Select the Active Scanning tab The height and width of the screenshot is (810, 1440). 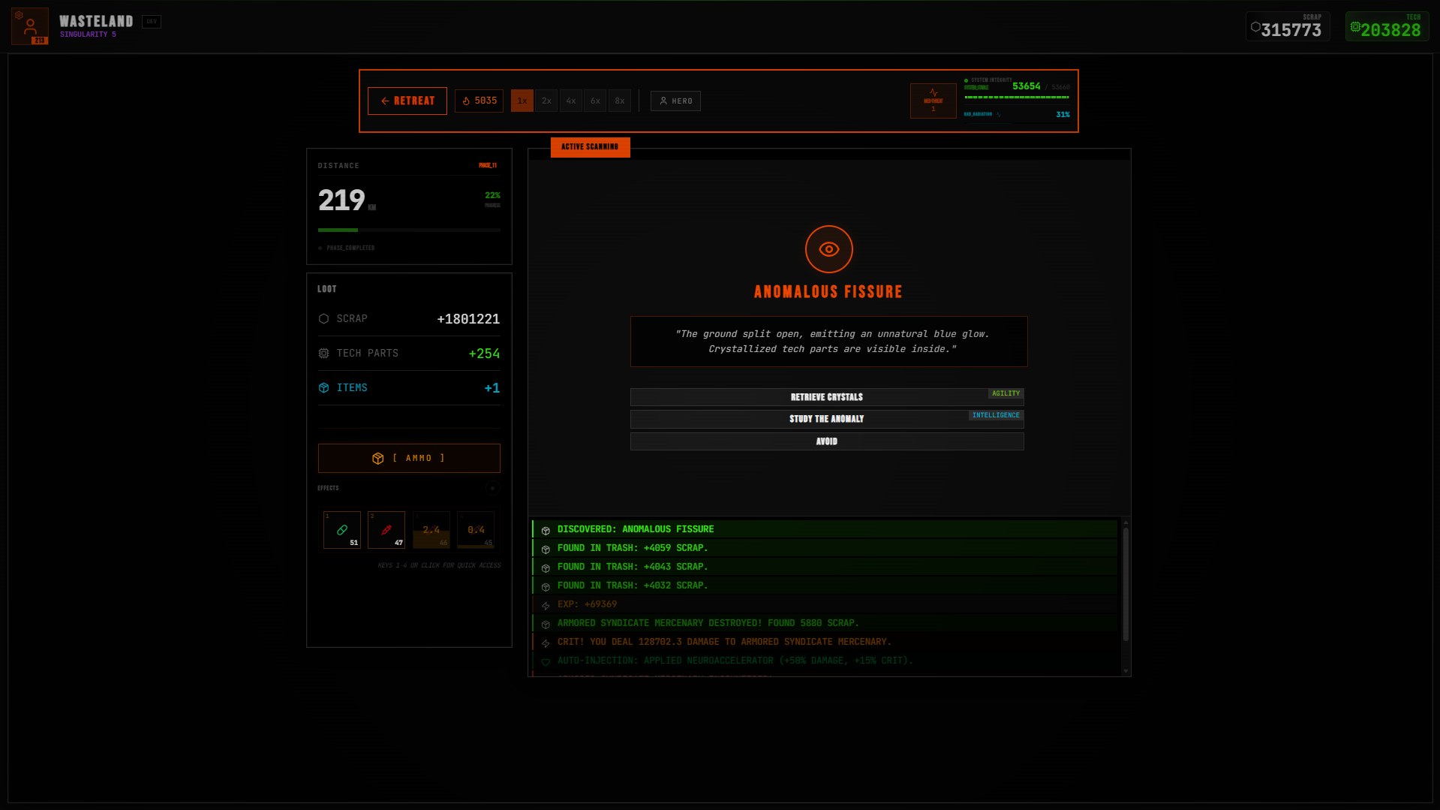click(x=591, y=147)
